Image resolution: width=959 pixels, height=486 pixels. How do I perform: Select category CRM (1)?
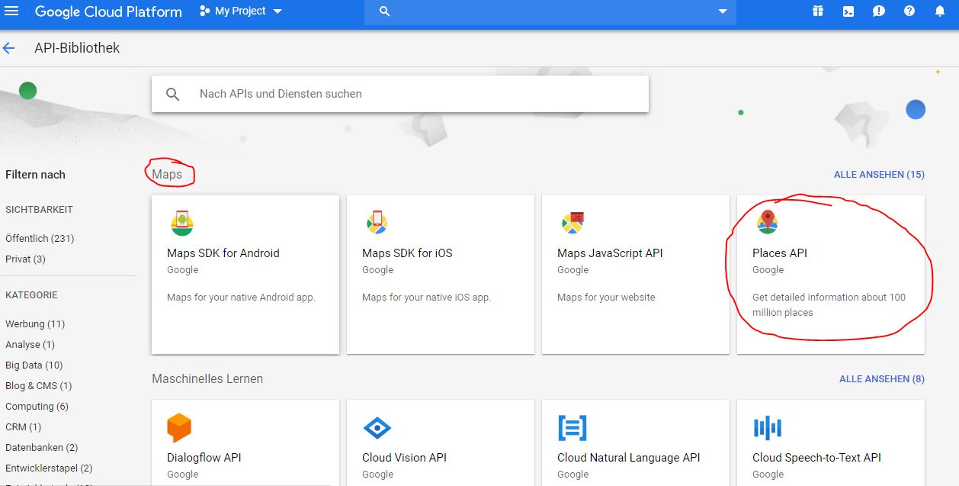pyautogui.click(x=23, y=426)
